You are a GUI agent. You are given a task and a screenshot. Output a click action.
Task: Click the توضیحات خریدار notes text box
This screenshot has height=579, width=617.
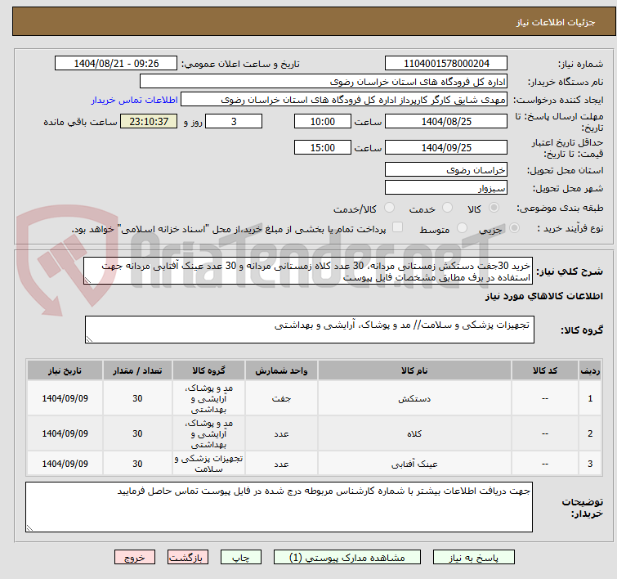pos(279,506)
